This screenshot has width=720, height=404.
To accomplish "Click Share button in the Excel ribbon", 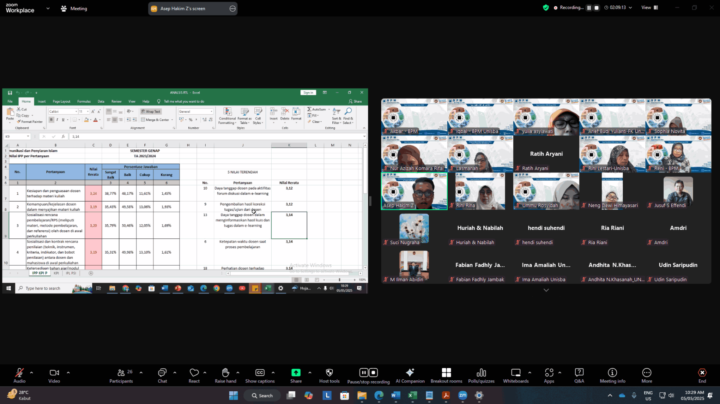I will tap(355, 101).
